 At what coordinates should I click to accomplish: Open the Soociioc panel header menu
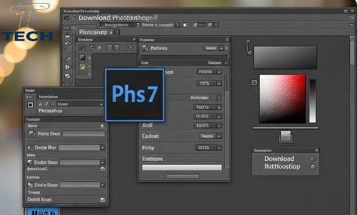pyautogui.click(x=133, y=39)
